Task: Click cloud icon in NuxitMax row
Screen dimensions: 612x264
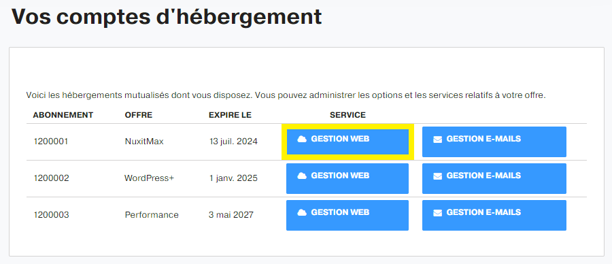Action: pyautogui.click(x=302, y=139)
